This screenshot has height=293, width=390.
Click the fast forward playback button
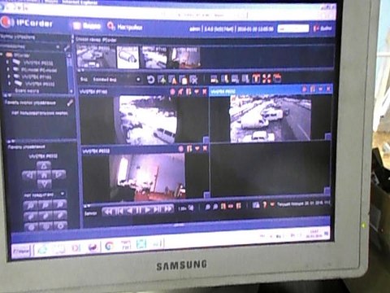(168, 209)
